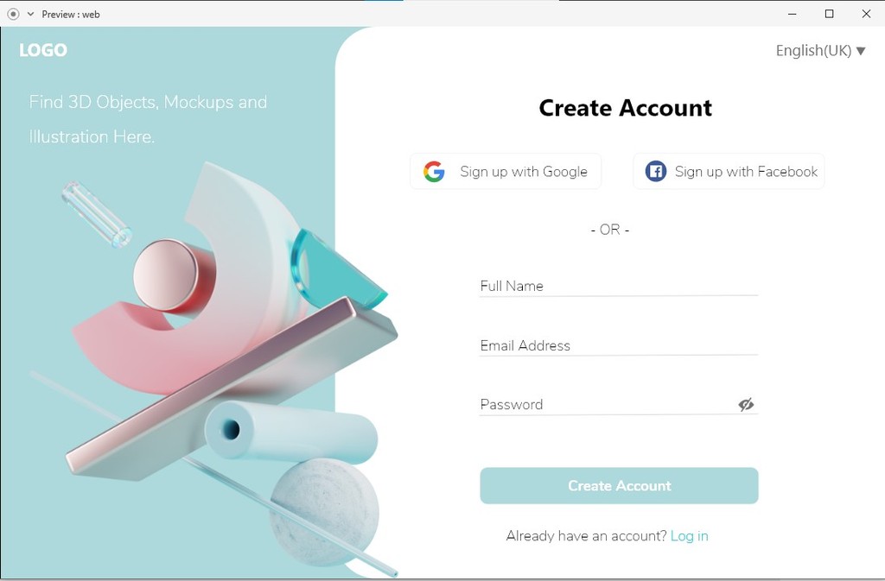
Task: Click the Google logo icon
Action: [434, 171]
